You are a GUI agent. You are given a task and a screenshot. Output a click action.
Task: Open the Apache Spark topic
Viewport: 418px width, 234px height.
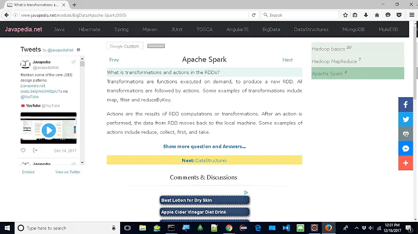click(x=358, y=74)
